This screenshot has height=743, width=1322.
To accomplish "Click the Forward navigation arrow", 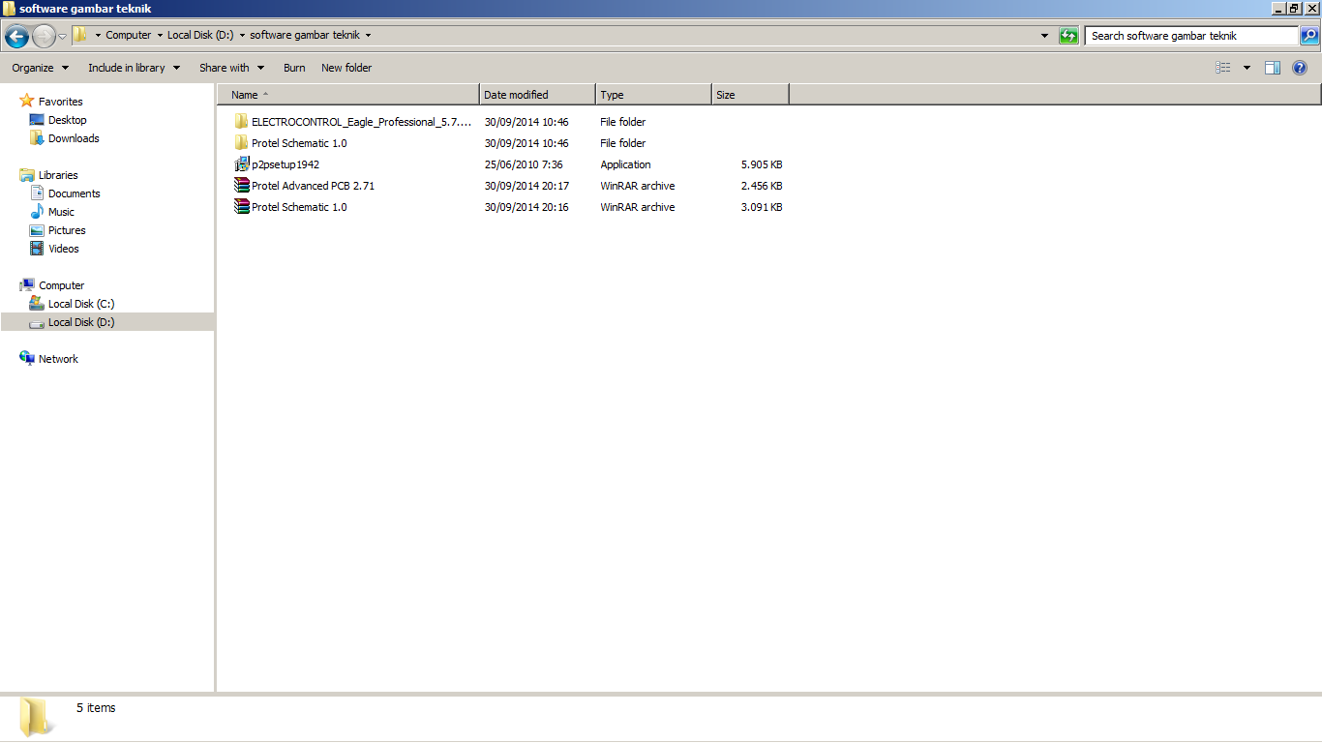I will pos(44,37).
